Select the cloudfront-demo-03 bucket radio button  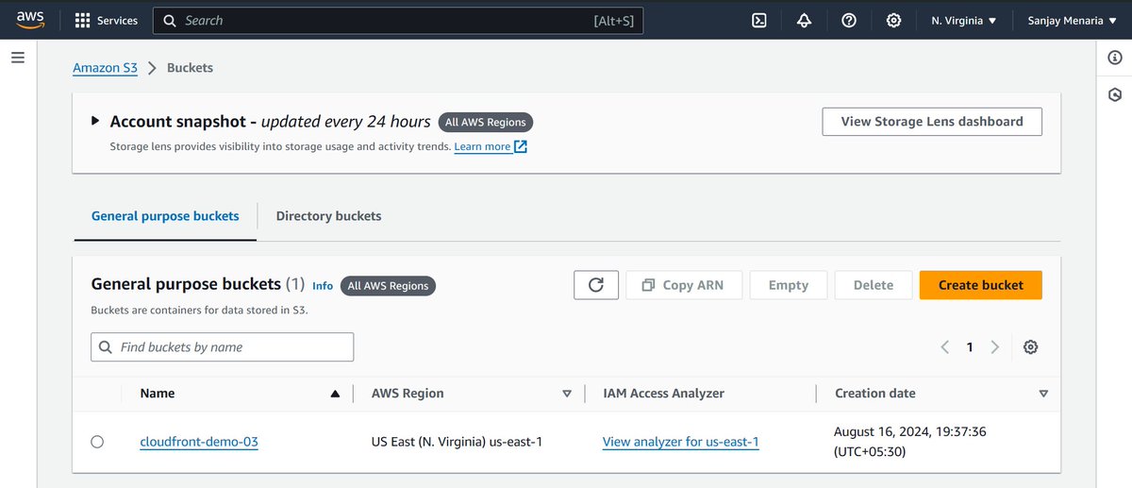(97, 442)
